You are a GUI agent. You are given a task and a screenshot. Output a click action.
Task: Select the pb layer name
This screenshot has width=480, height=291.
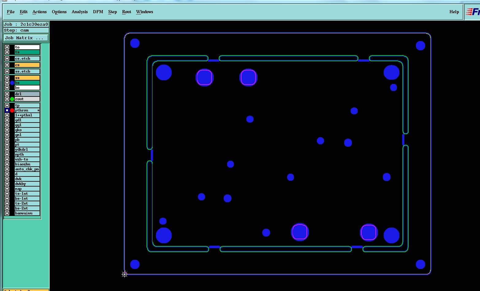click(27, 140)
